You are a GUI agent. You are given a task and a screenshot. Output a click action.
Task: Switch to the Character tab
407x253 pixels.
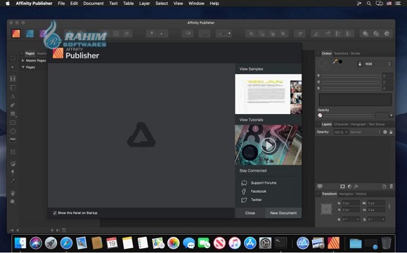pyautogui.click(x=341, y=124)
